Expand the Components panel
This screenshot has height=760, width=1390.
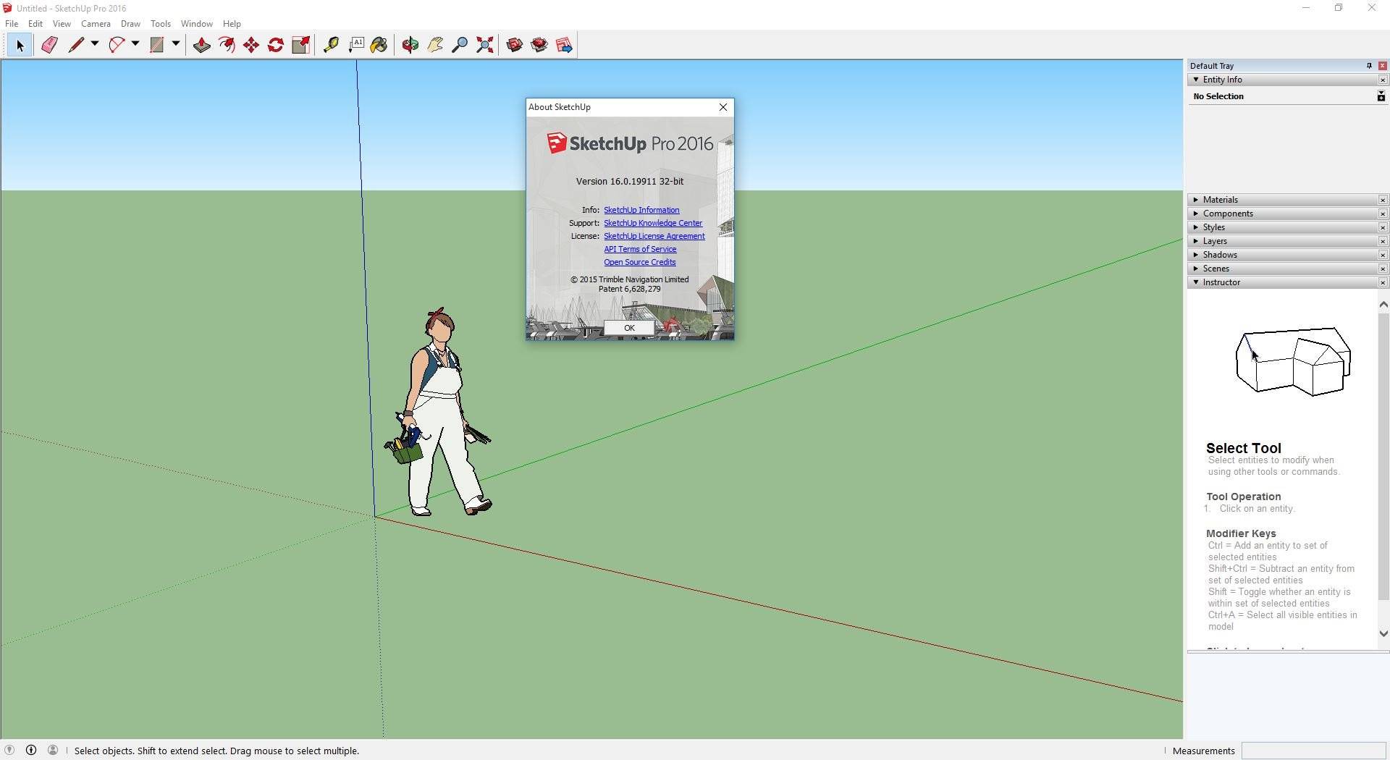pos(1195,214)
